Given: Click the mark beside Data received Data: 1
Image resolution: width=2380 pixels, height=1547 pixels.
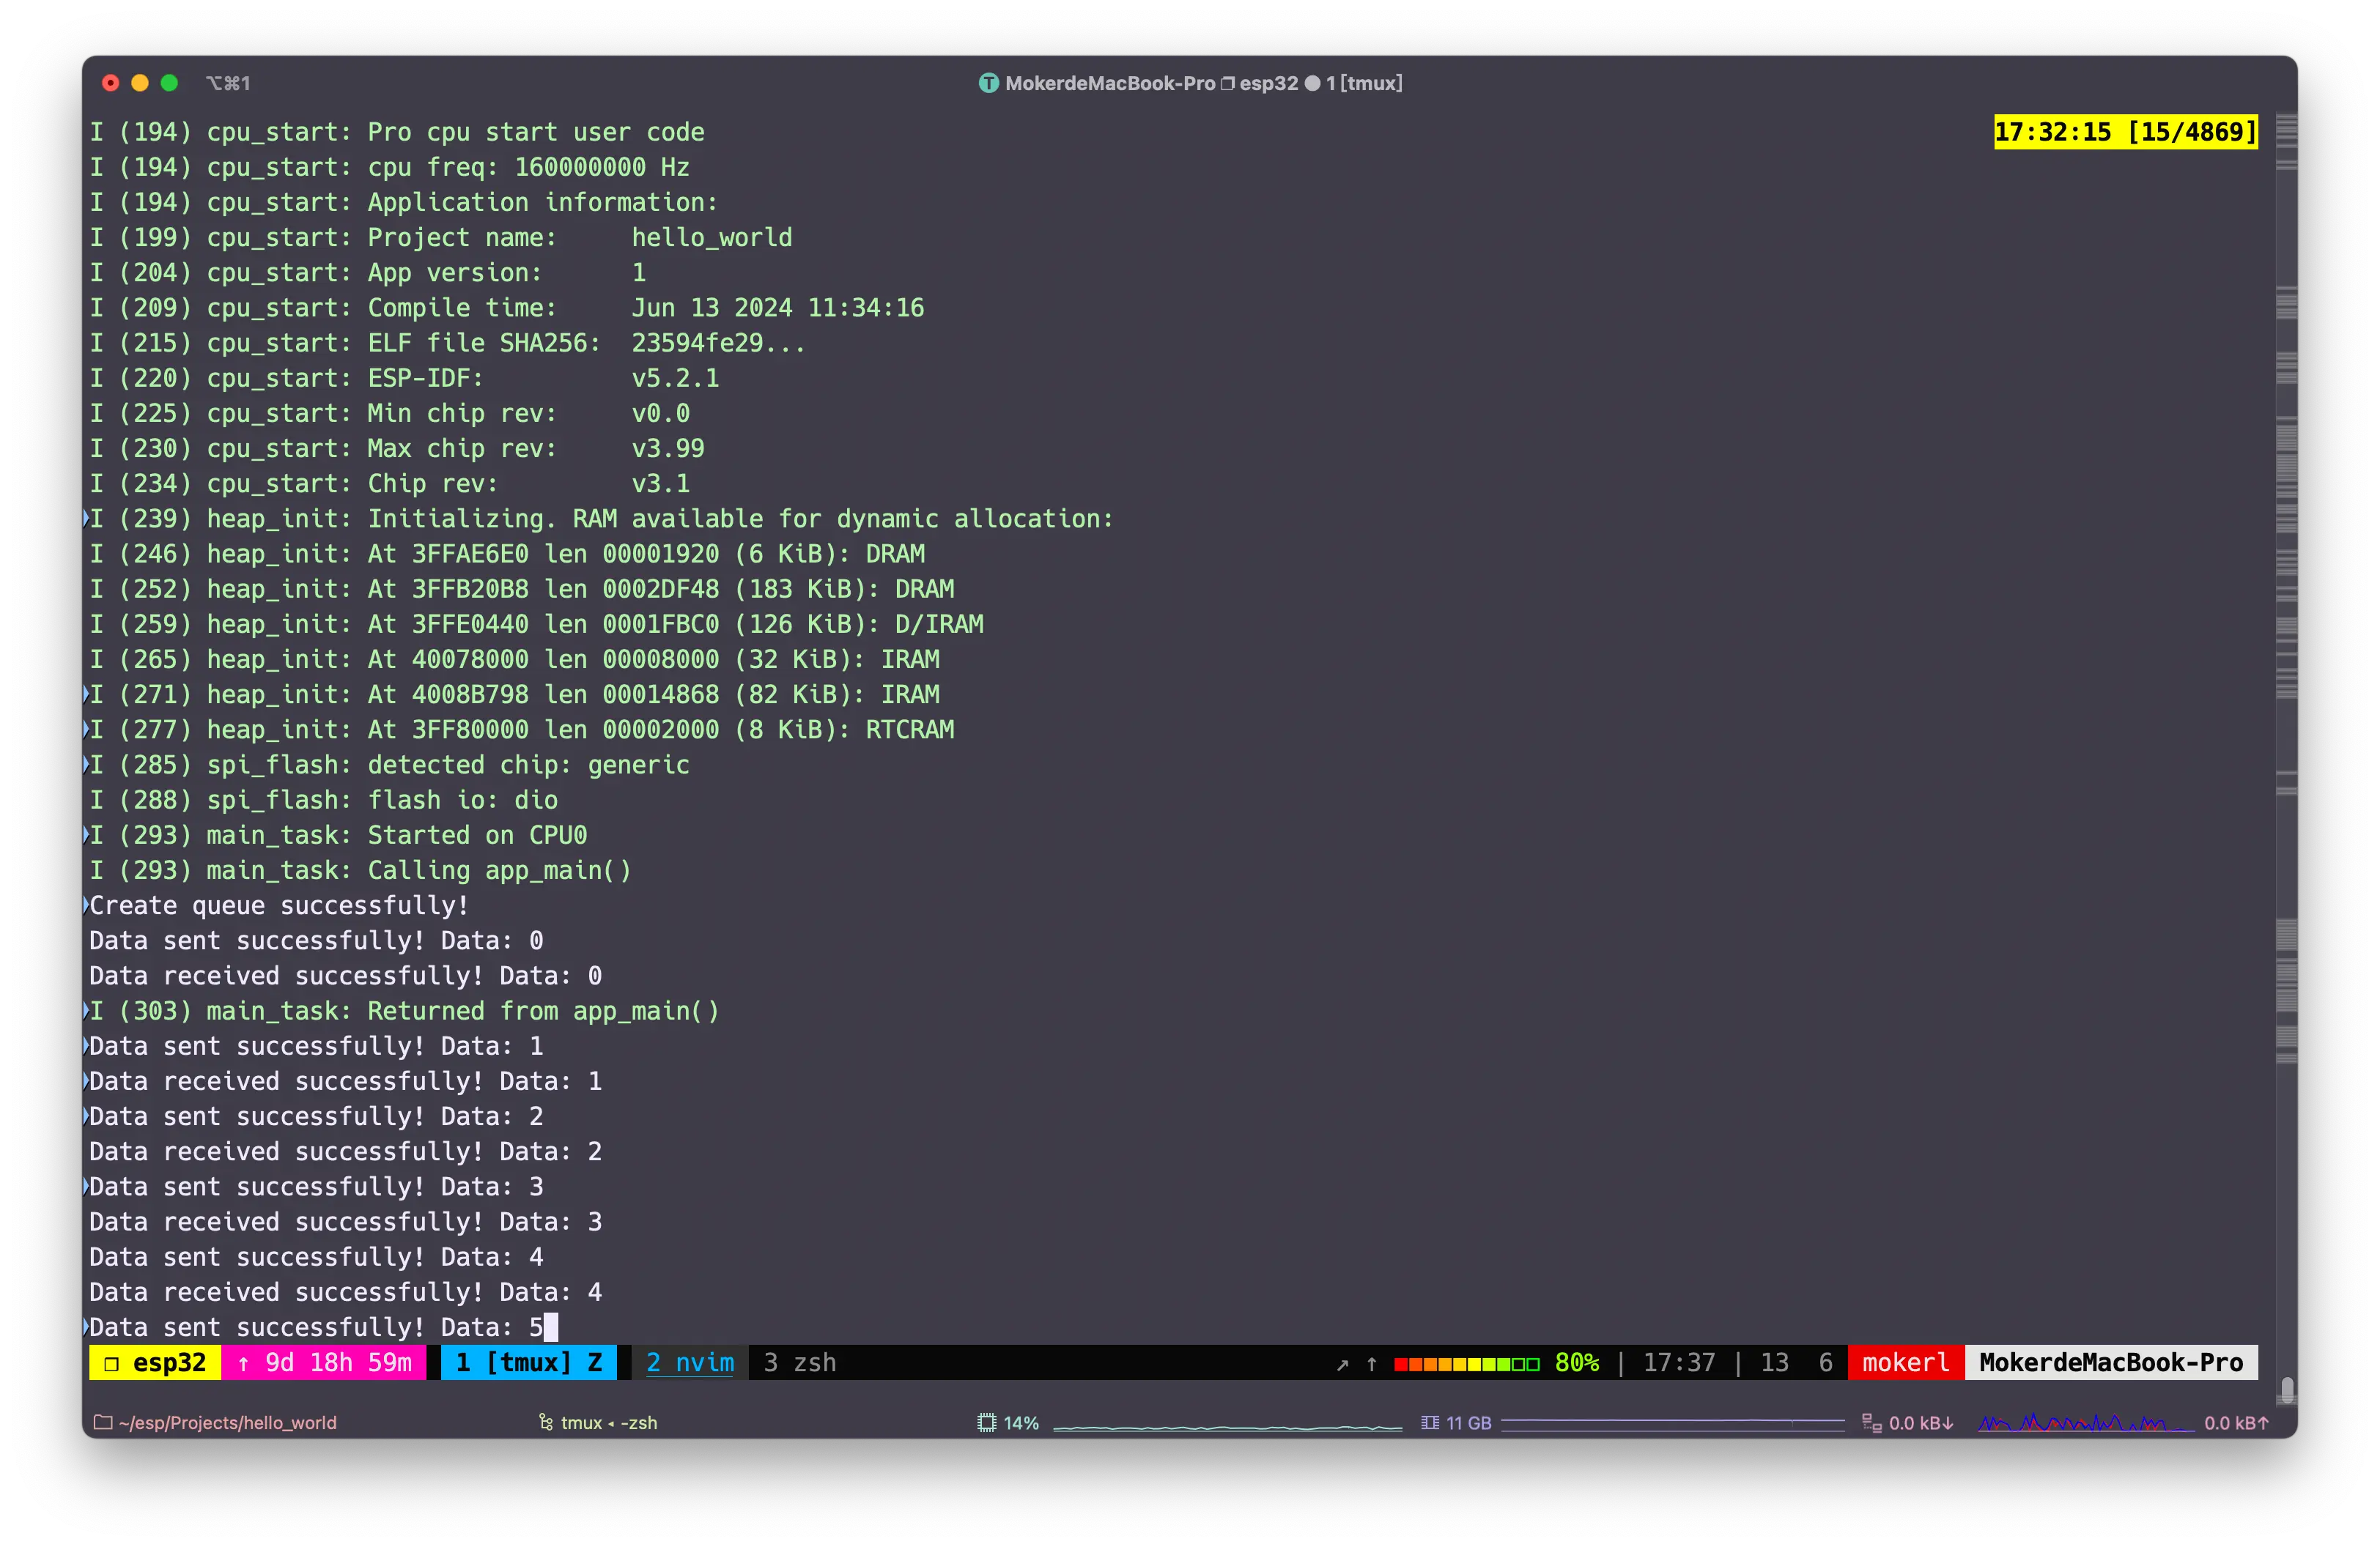Looking at the screenshot, I should tap(86, 1080).
